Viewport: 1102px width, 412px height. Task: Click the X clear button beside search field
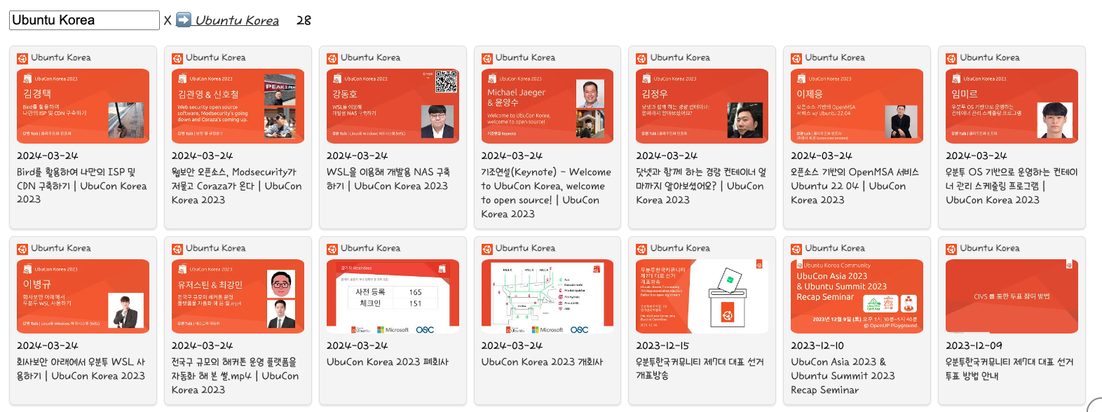pyautogui.click(x=168, y=20)
